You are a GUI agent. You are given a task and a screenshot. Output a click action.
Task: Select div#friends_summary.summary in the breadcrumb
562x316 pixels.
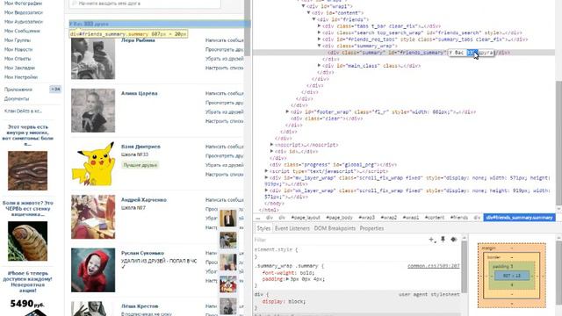pos(519,218)
